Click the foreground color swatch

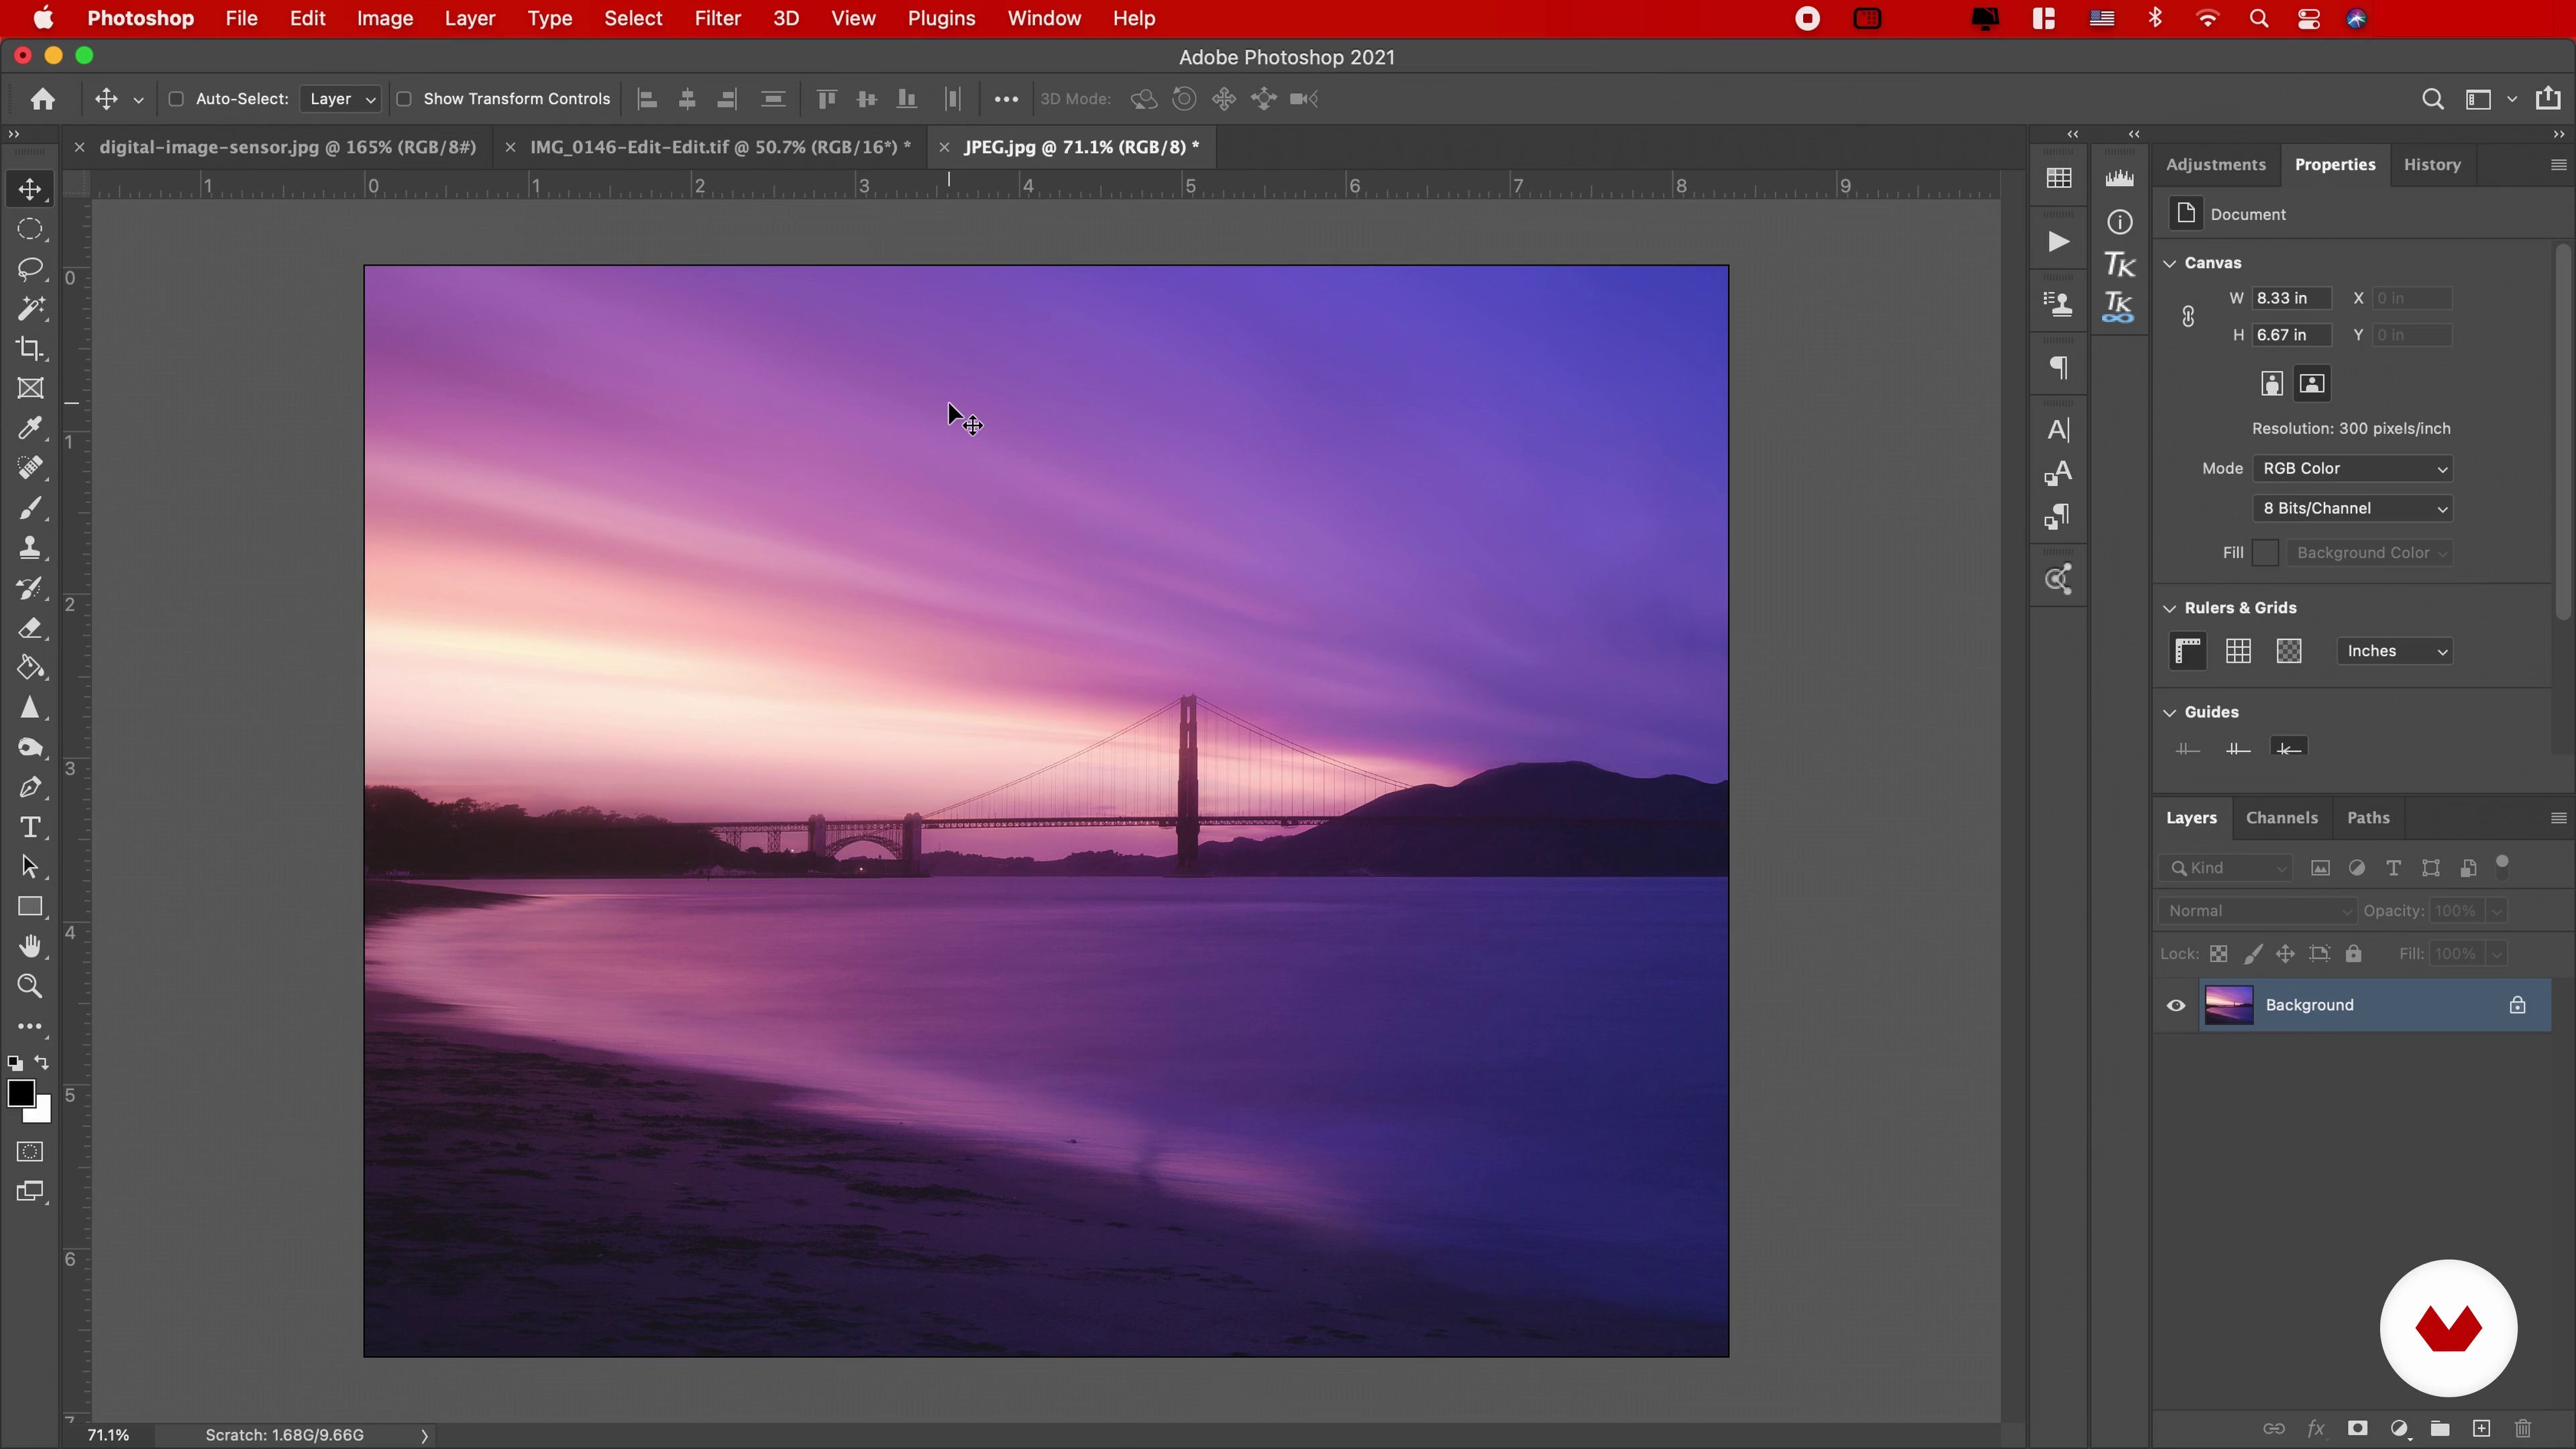tap(20, 1093)
